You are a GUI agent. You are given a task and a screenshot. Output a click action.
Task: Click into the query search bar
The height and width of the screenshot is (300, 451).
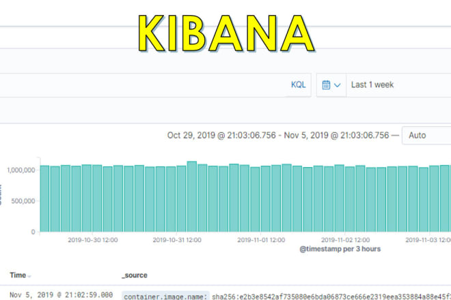pos(142,85)
